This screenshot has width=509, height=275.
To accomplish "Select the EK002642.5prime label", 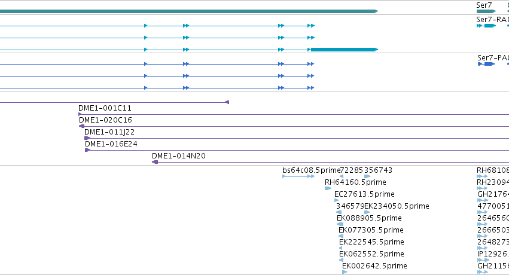I will tap(374, 266).
